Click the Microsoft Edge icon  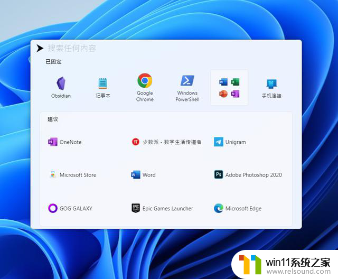pos(218,208)
